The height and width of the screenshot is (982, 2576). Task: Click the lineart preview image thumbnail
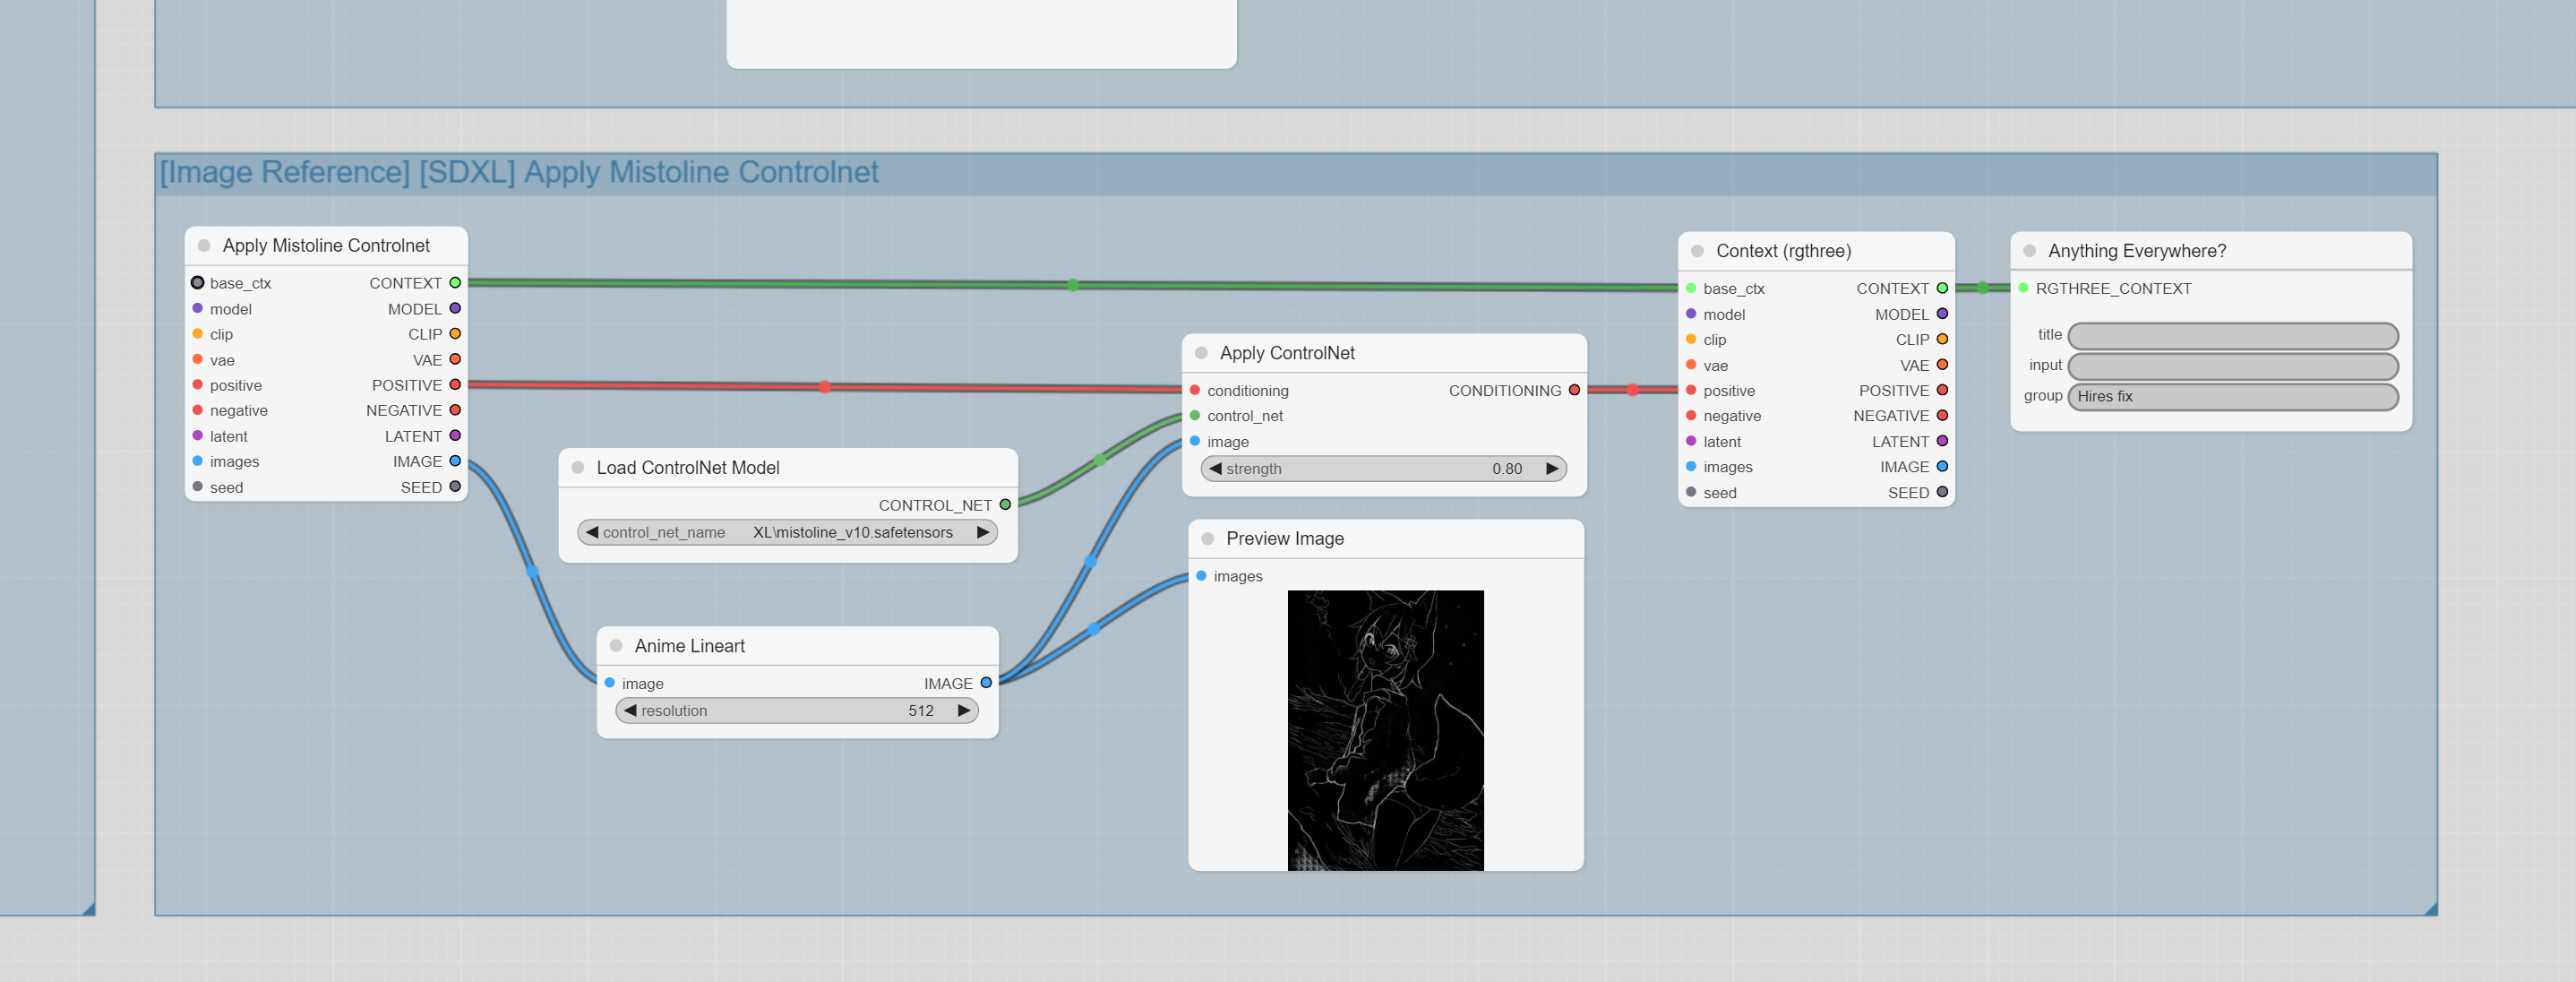(1385, 730)
